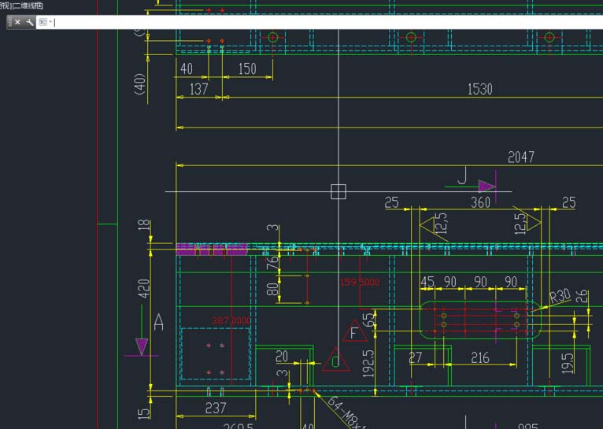The image size is (603, 429).
Task: Select the (40) vertical reference dimension
Action: [140, 83]
